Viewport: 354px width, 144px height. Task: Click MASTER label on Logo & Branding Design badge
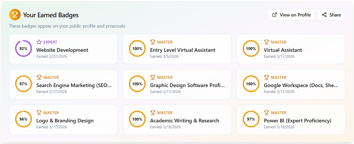51,113
